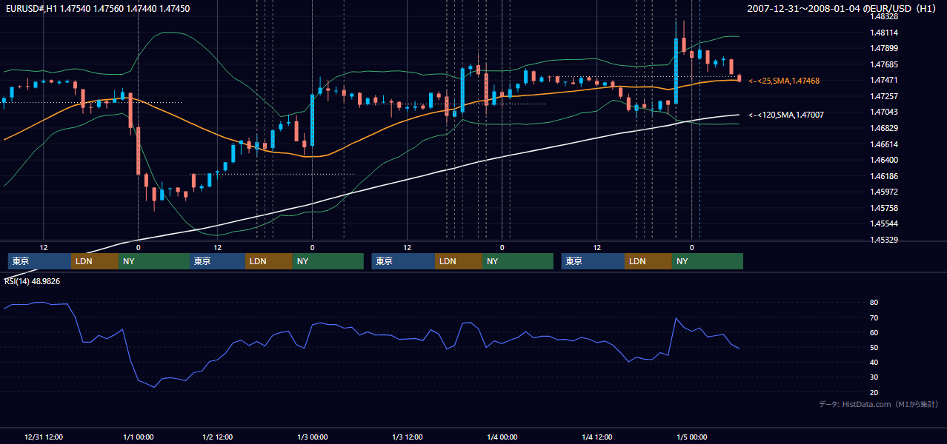Select the rightmost NY session block
This screenshot has width=947, height=444.
(707, 261)
